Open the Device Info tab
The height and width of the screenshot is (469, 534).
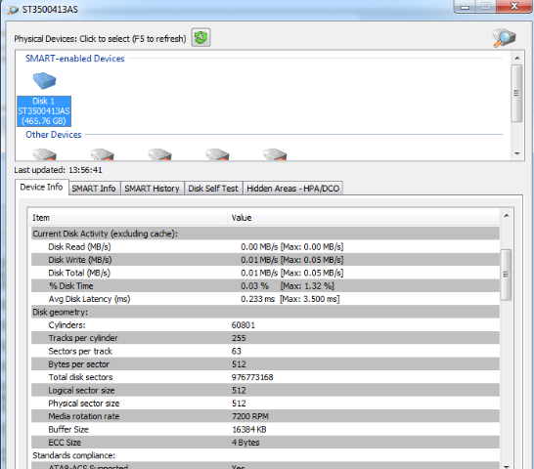click(x=41, y=188)
